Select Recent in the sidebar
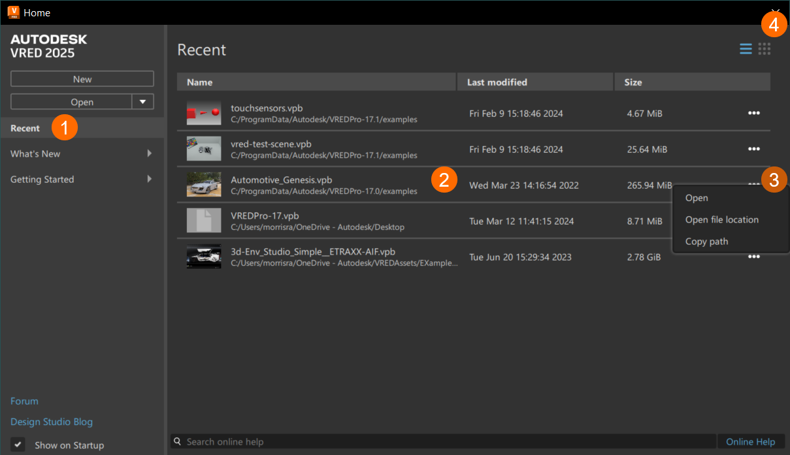Viewport: 790px width, 455px height. tap(82, 128)
